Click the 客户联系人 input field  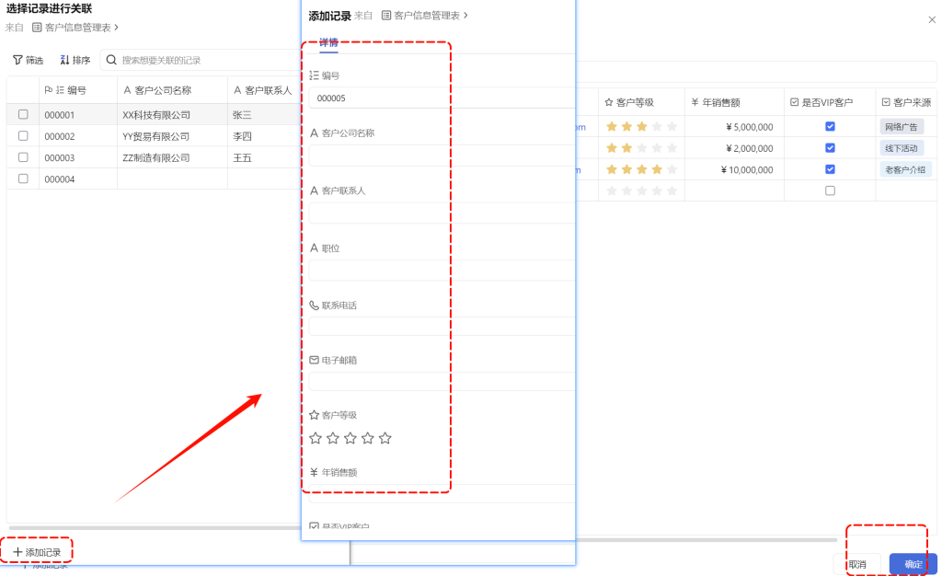tap(442, 213)
